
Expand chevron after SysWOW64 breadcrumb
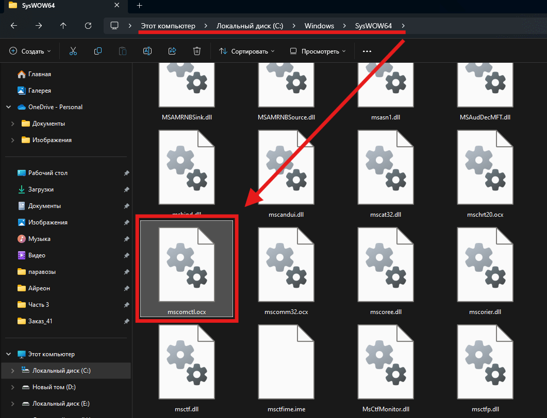(403, 26)
